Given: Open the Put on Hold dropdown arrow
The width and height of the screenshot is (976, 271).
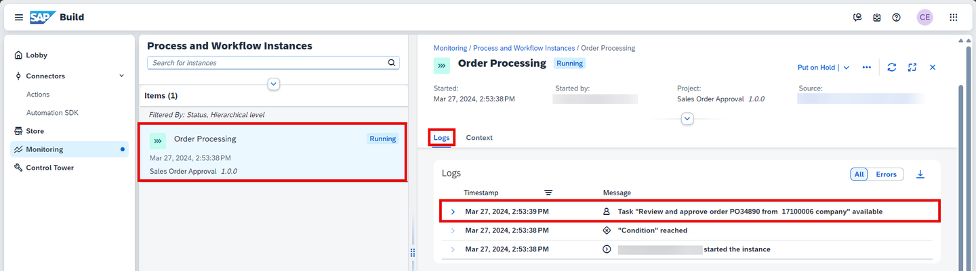Looking at the screenshot, I should [x=846, y=68].
